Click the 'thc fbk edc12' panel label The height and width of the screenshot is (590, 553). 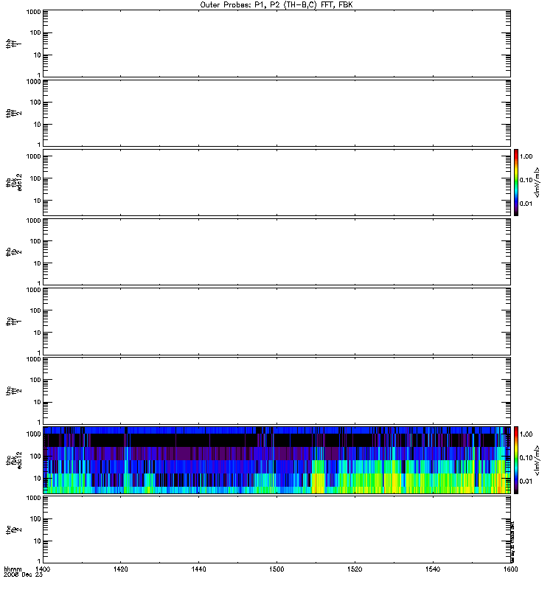click(13, 459)
